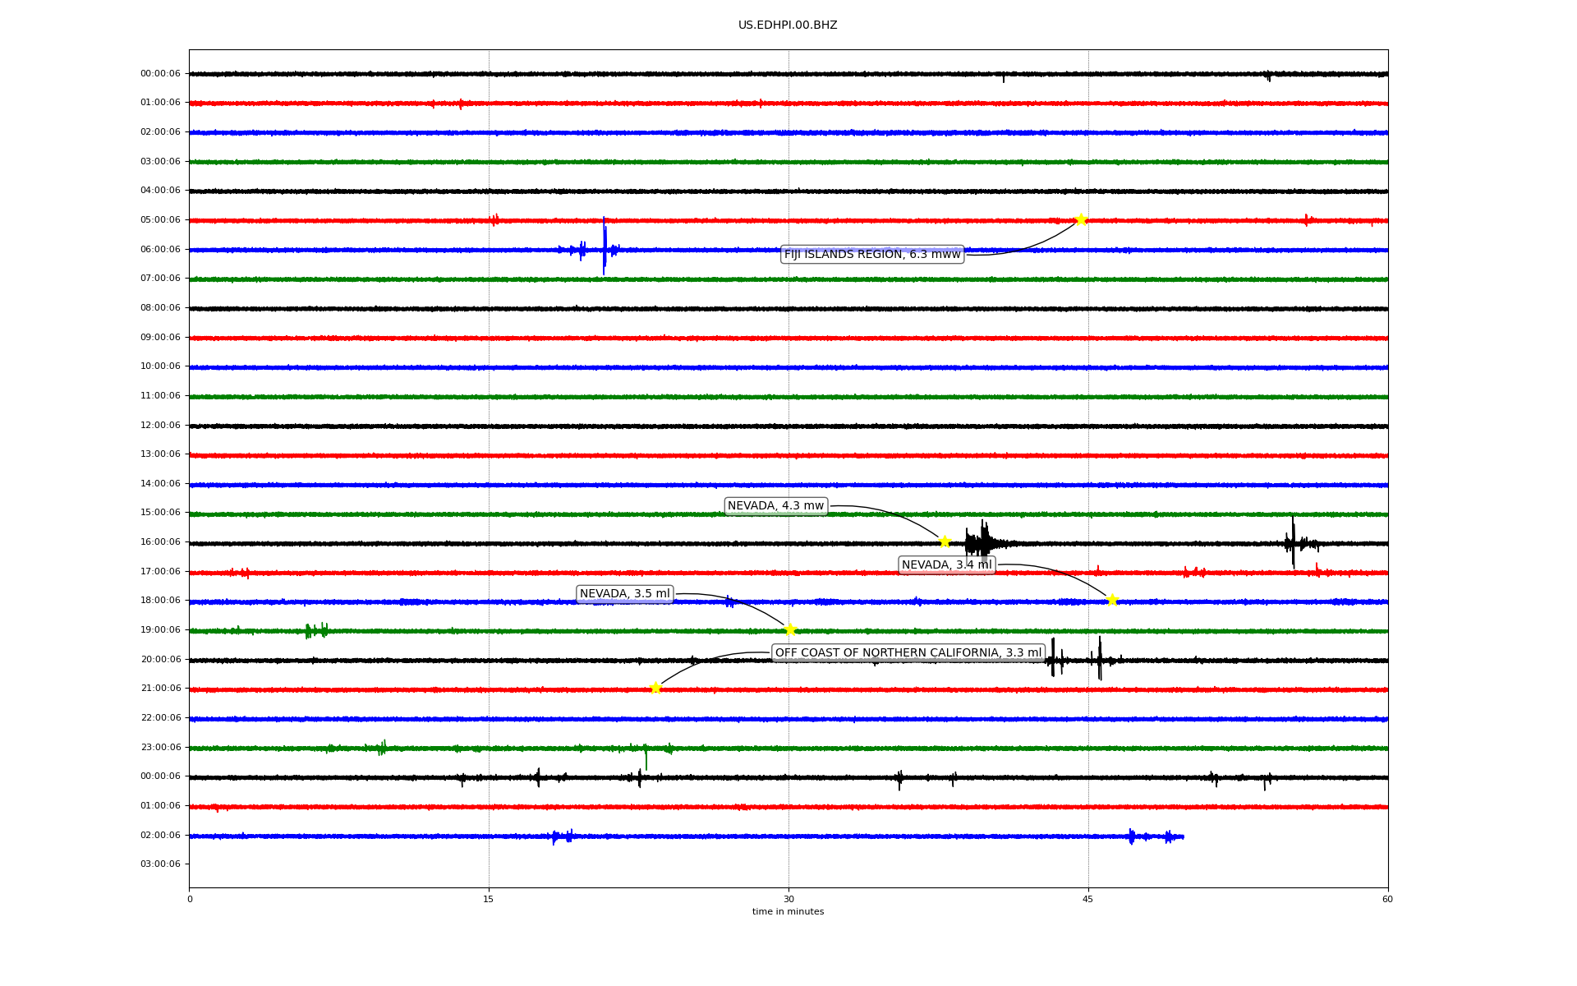Click the 30 tick label on x-axis
This screenshot has width=1577, height=986.
[x=788, y=899]
